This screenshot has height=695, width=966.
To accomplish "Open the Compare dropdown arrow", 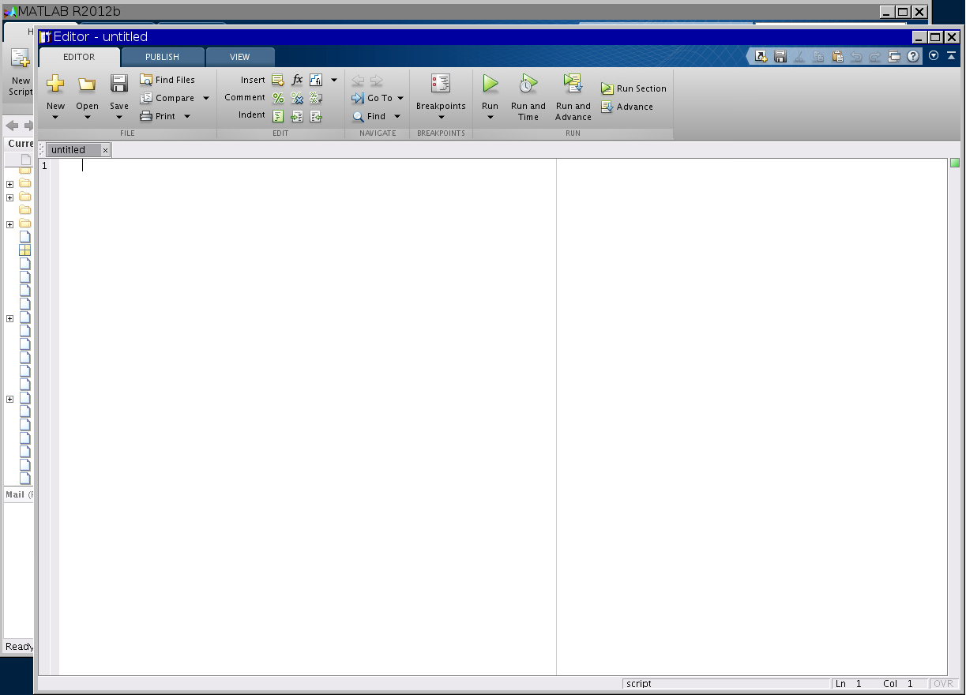I will coord(206,99).
